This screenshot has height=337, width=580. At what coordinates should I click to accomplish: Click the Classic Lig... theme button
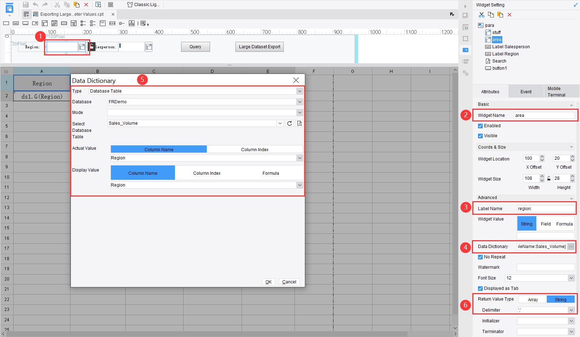pos(143,5)
